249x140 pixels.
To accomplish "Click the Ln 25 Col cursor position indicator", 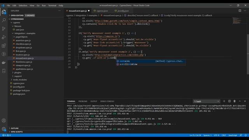I will click(195, 135).
